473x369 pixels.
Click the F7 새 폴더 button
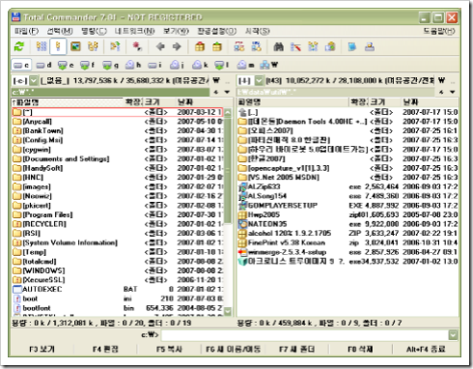(x=296, y=349)
